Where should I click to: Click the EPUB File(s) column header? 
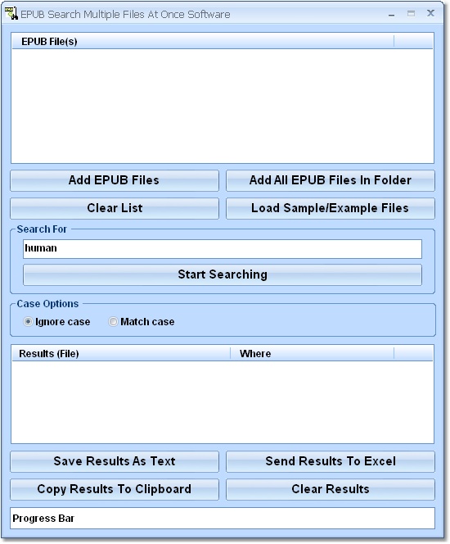coord(203,42)
